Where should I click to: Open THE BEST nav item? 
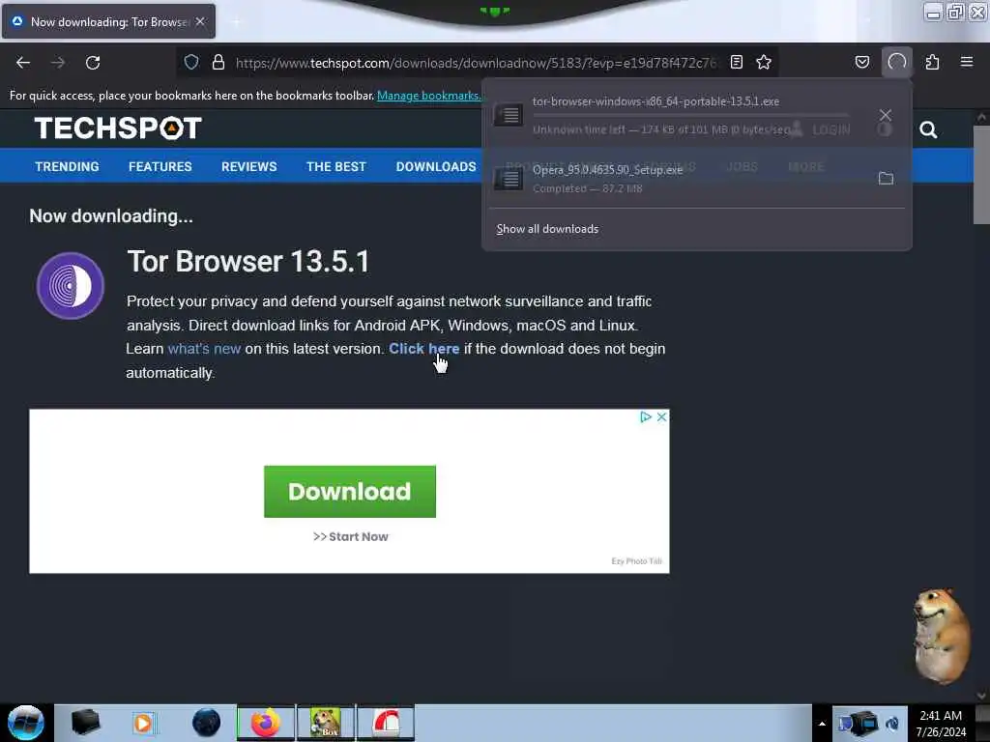click(x=335, y=166)
